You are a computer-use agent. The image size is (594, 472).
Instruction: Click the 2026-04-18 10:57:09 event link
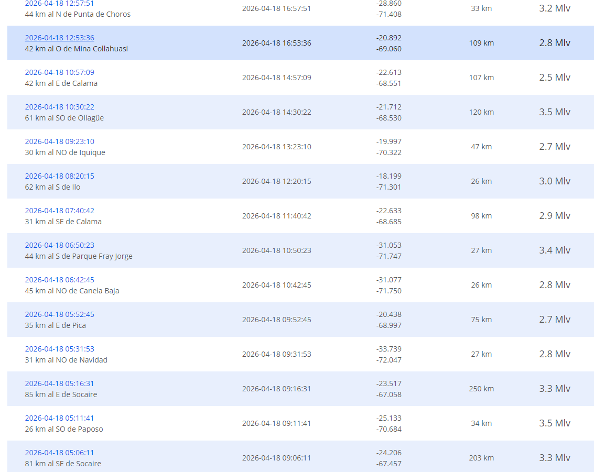59,72
